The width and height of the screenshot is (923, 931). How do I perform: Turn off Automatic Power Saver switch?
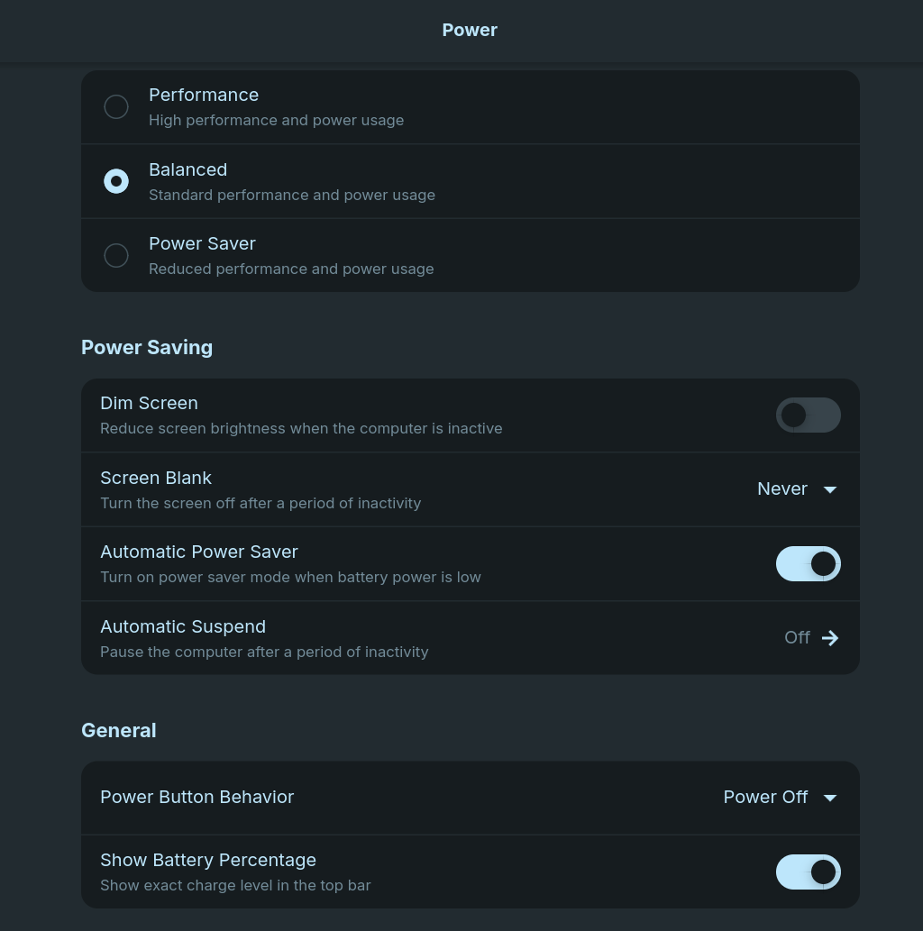tap(808, 563)
